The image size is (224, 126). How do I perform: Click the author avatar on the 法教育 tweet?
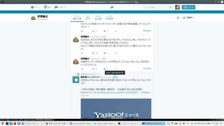coord(76,61)
